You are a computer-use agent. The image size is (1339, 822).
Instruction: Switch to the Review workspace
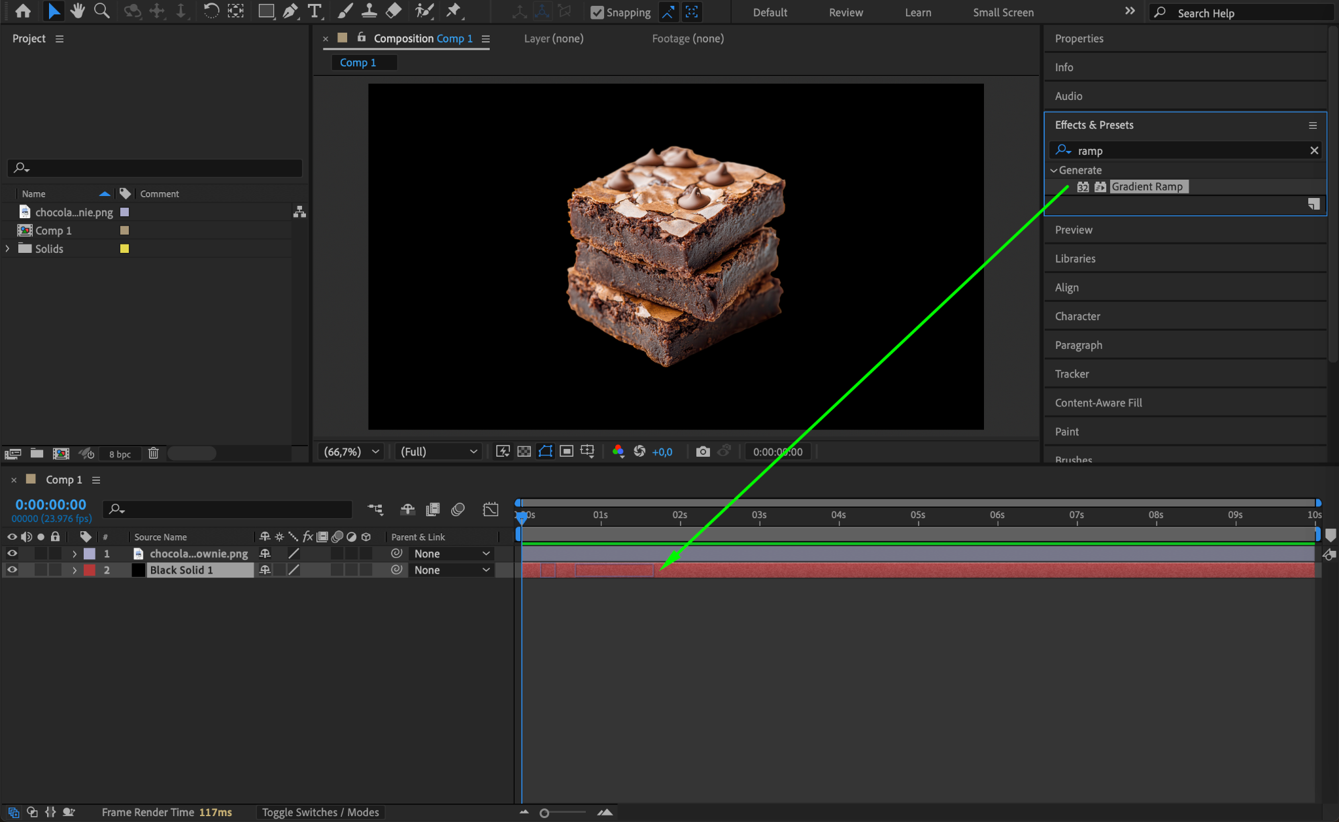coord(845,12)
